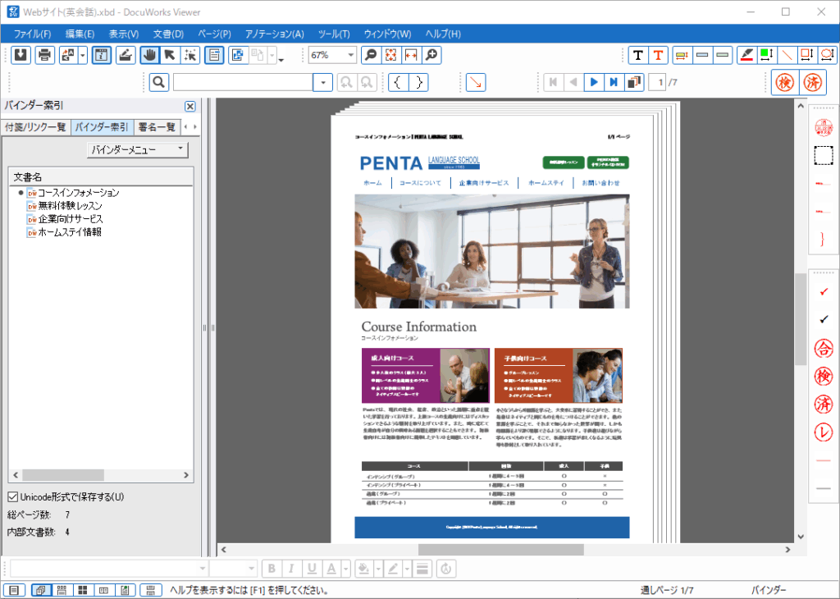Select the hand scroll tool
Viewport: 840px width, 599px height.
[x=148, y=55]
